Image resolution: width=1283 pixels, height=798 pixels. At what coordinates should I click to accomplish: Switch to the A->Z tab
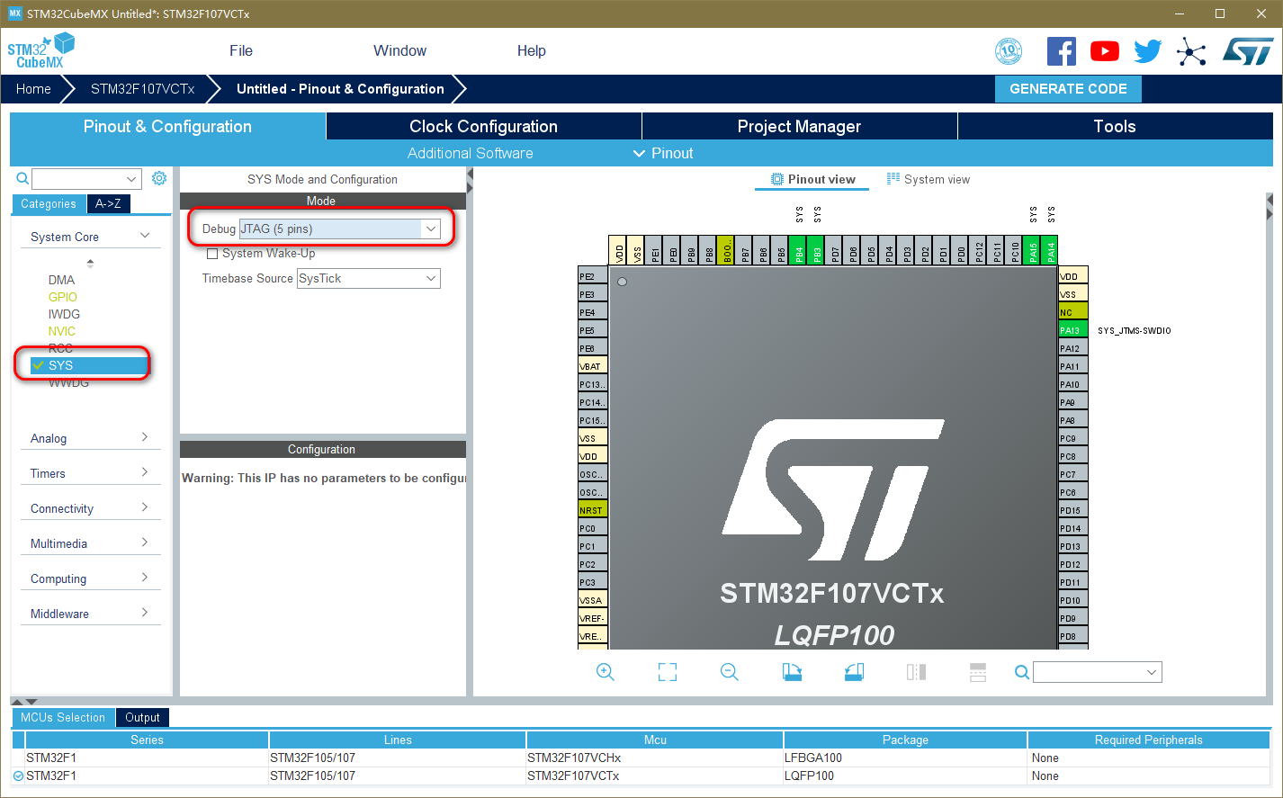coord(108,204)
